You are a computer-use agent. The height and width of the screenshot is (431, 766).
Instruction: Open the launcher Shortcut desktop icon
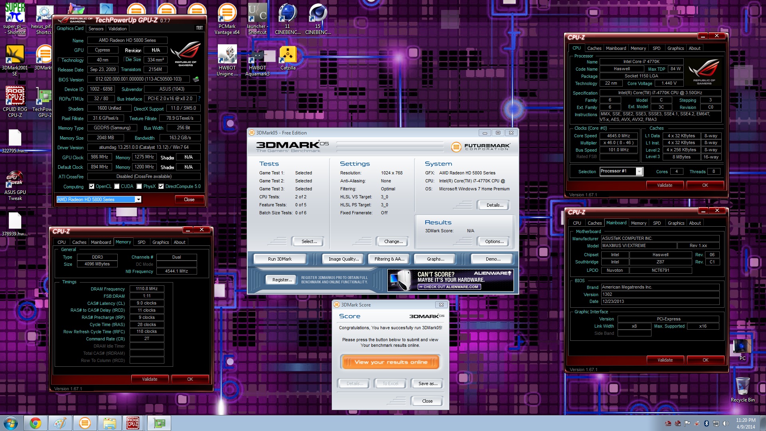pyautogui.click(x=257, y=18)
